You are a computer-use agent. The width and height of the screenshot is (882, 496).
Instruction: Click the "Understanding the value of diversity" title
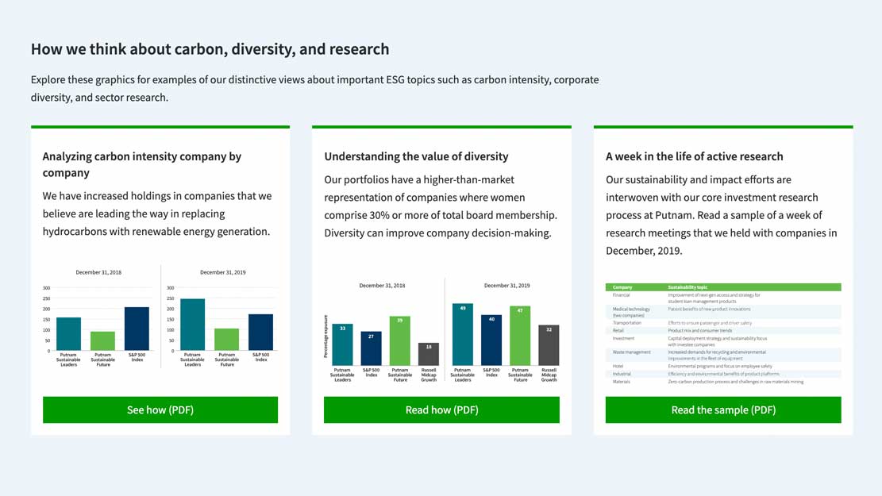point(416,156)
